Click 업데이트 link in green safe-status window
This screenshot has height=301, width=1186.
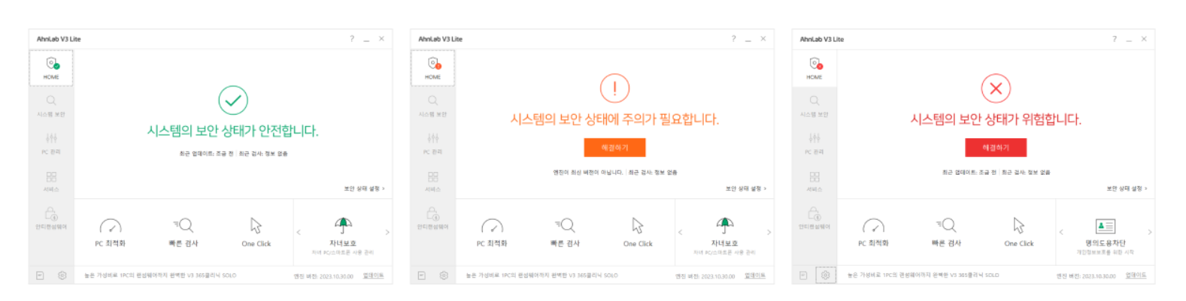[x=373, y=276]
